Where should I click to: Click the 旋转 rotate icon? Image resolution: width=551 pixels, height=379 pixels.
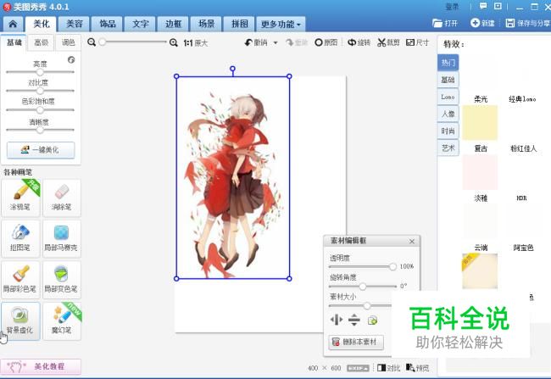point(352,42)
